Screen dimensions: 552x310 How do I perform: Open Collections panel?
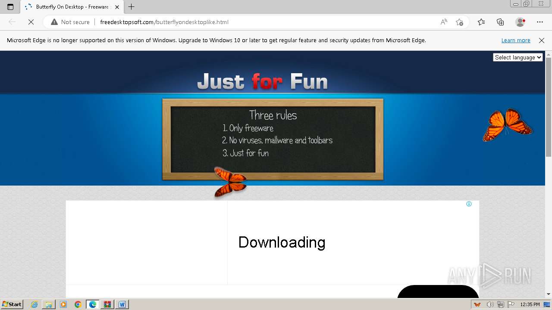point(500,22)
